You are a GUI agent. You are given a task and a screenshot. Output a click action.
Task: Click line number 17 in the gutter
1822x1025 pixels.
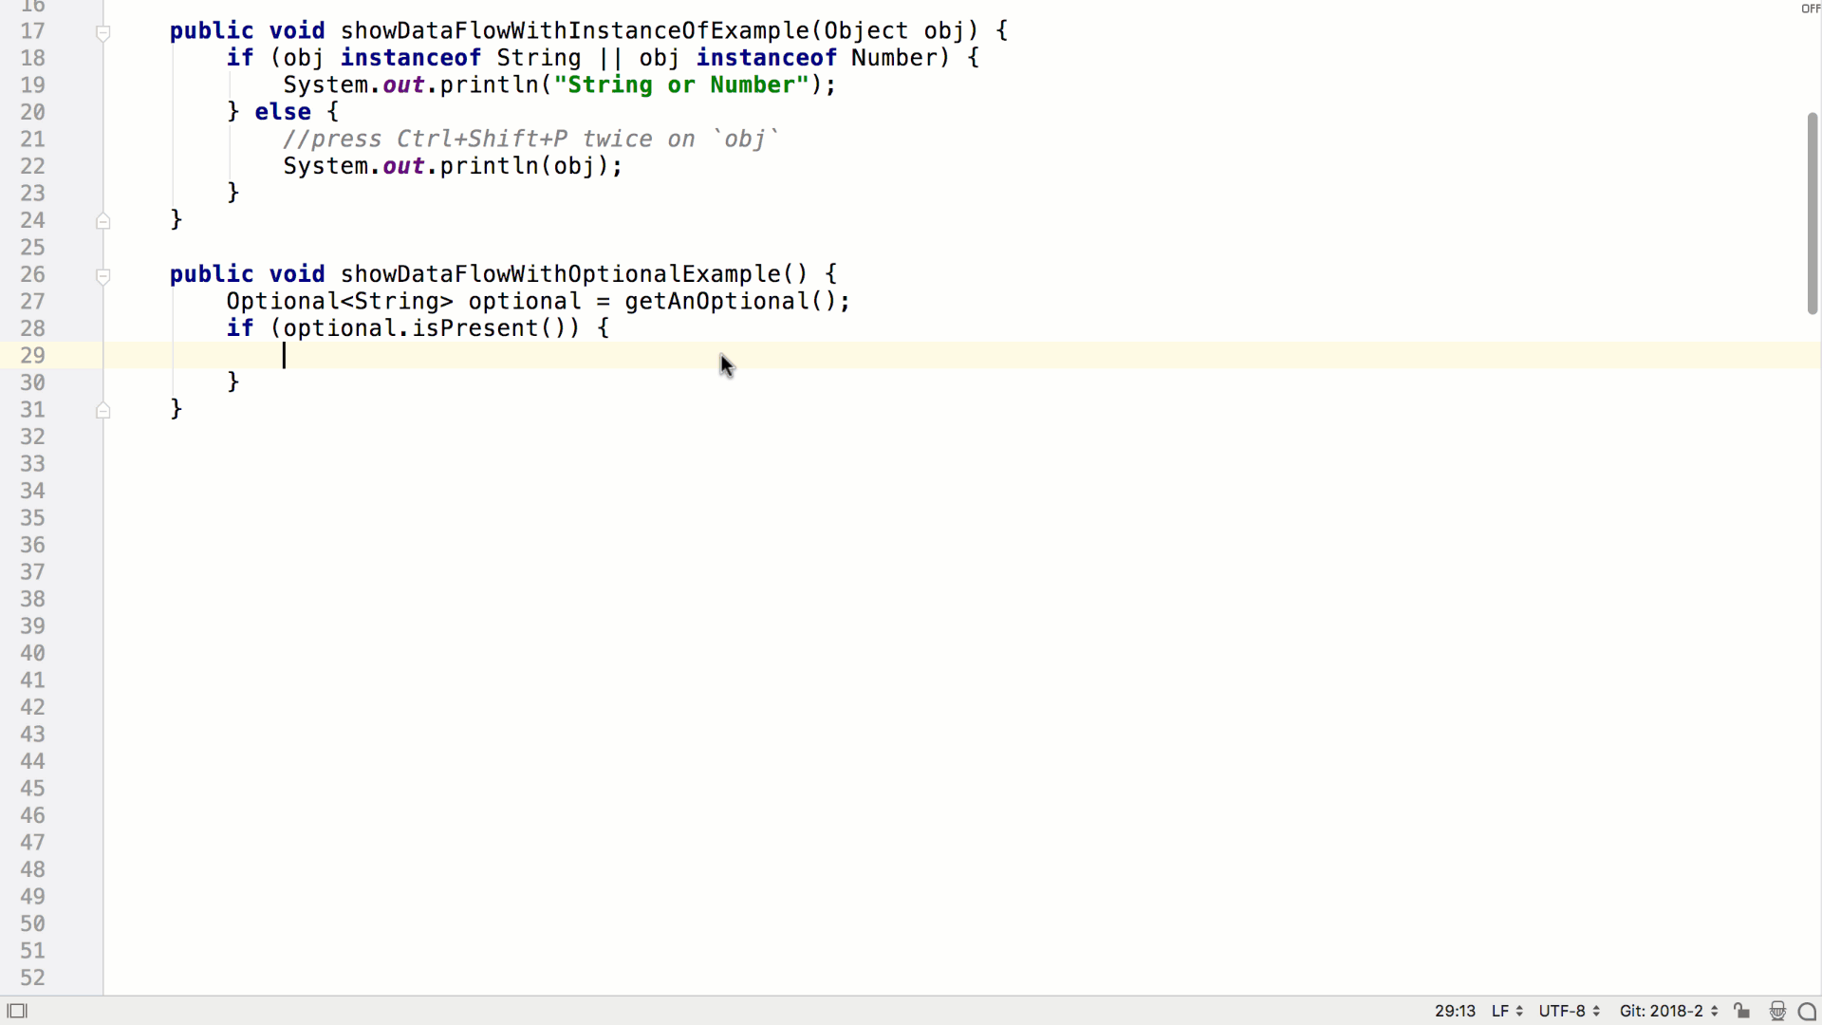point(33,31)
